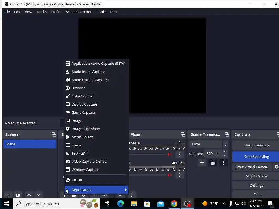Pop out the Scenes dock

coord(54,134)
